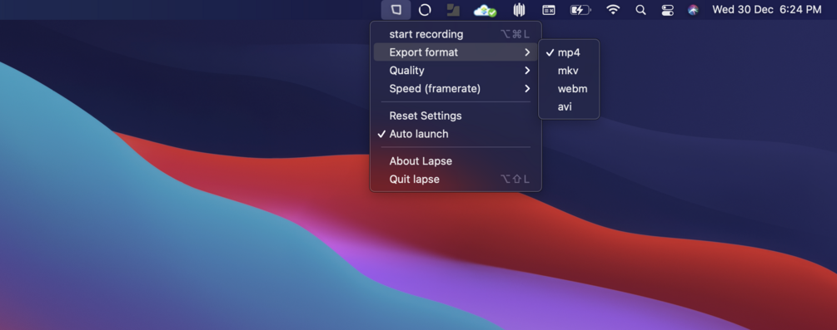The height and width of the screenshot is (330, 837).
Task: Choose mkv export format
Action: (x=569, y=71)
